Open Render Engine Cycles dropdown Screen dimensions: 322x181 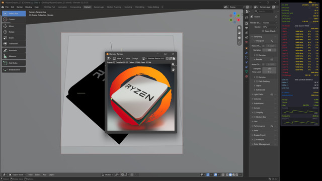pyautogui.click(x=270, y=23)
